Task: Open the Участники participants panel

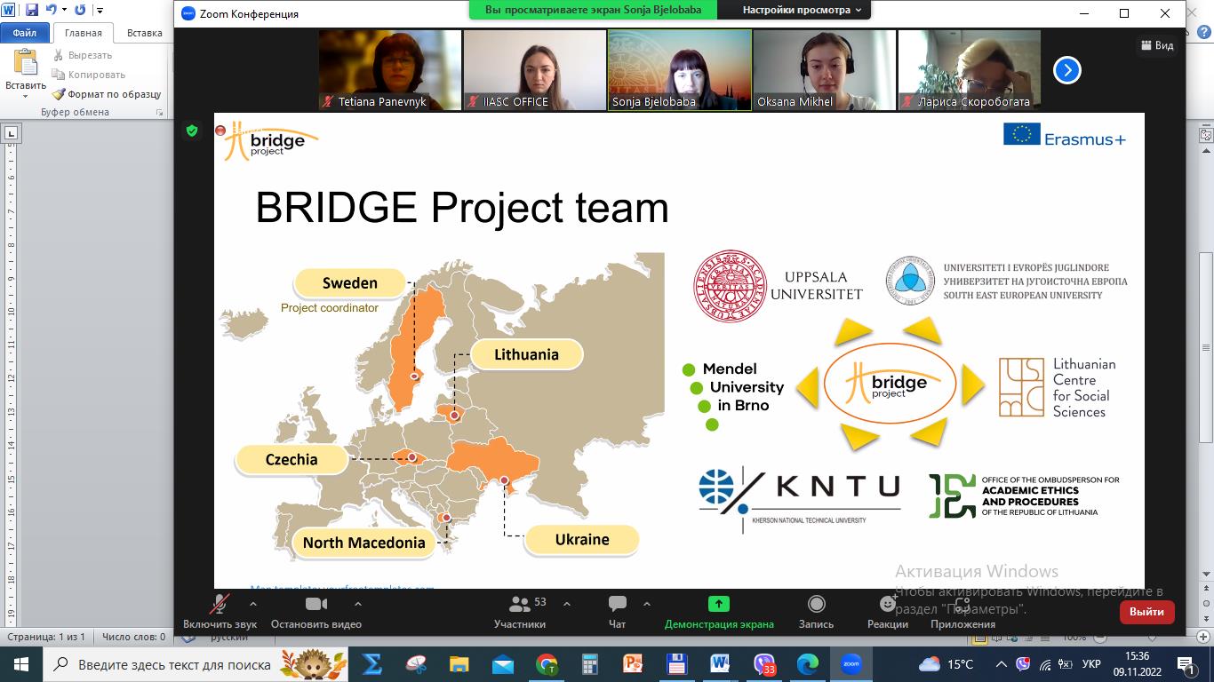Action: tap(519, 611)
